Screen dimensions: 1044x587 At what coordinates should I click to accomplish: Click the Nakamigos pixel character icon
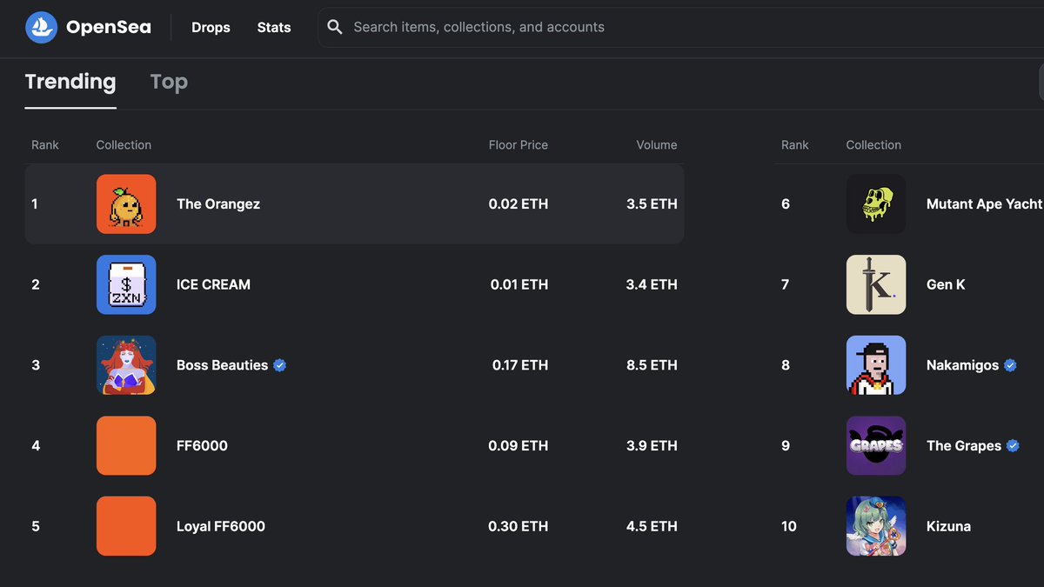[876, 365]
